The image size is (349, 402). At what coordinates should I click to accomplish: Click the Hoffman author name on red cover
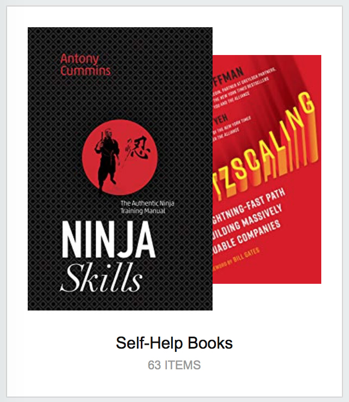pyautogui.click(x=228, y=75)
